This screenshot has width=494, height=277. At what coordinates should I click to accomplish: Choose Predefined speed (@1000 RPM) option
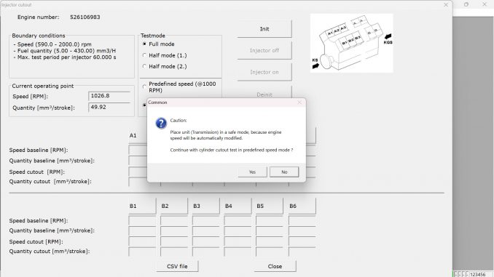[x=144, y=87]
